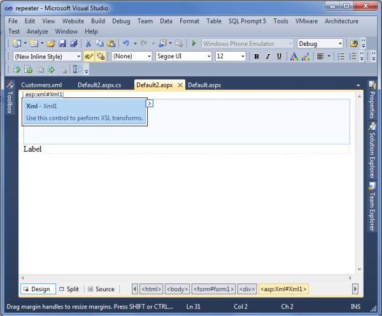Expand the Undo history dropdown arrow
The width and height of the screenshot is (382, 316).
135,44
